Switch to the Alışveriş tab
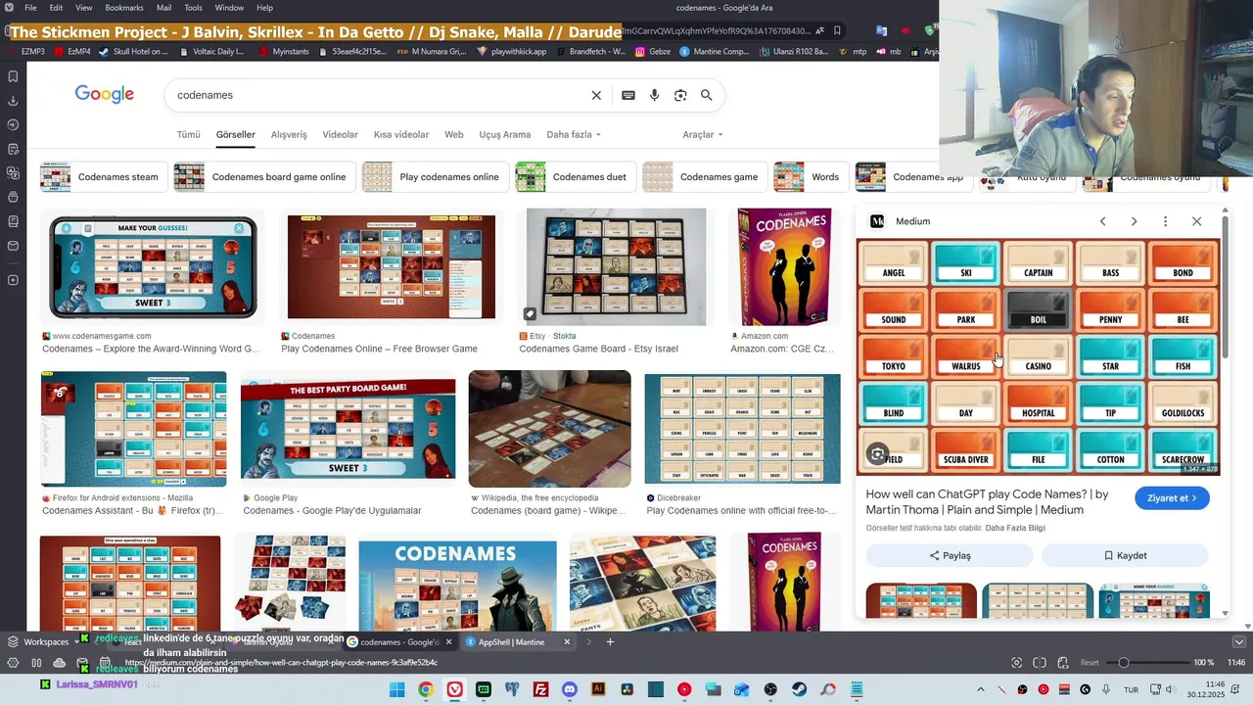1253x705 pixels. tap(289, 134)
